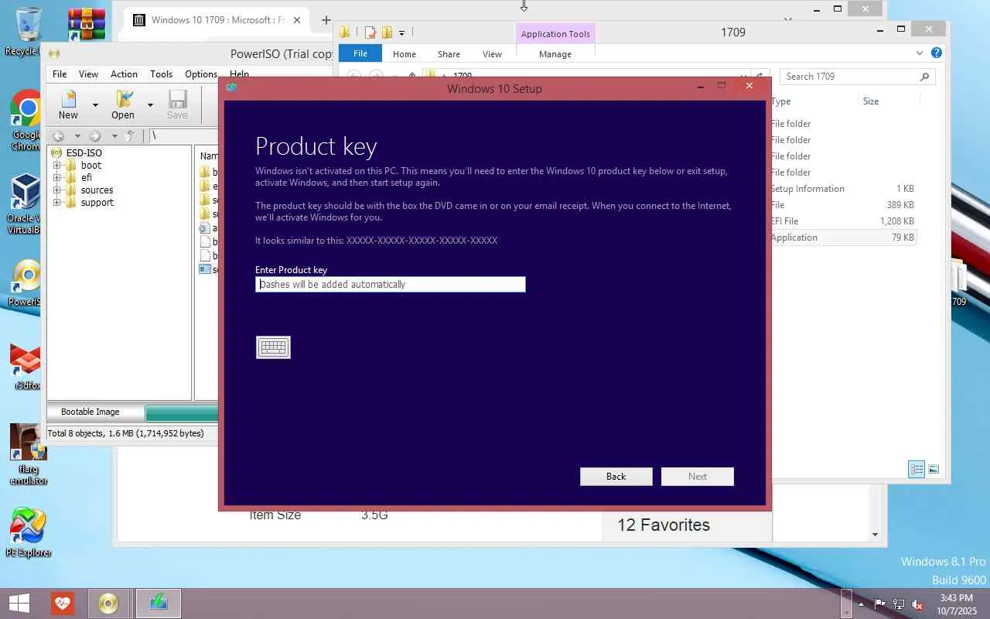The width and height of the screenshot is (990, 619).
Task: Select the Windows 10 1709 browser tab
Action: pos(217,20)
